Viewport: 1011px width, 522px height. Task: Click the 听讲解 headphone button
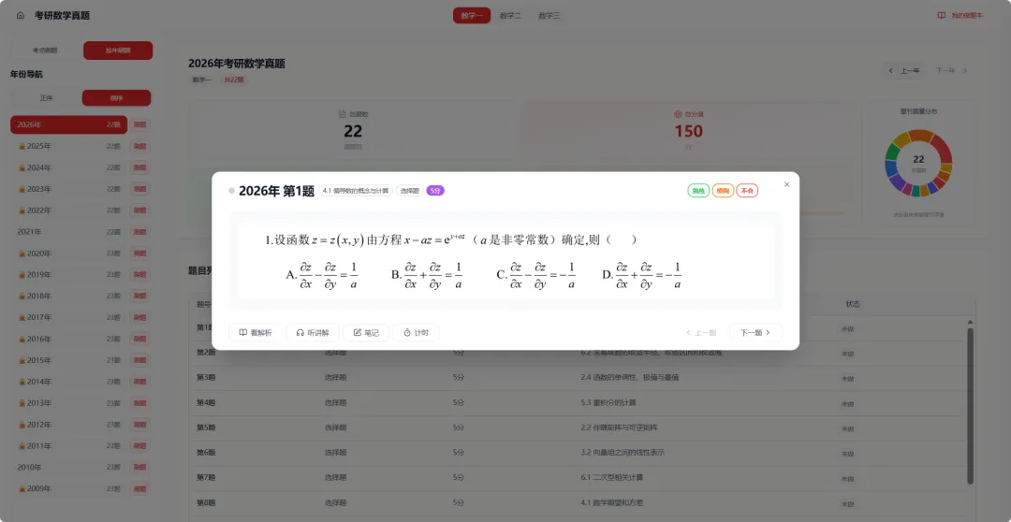coord(312,332)
